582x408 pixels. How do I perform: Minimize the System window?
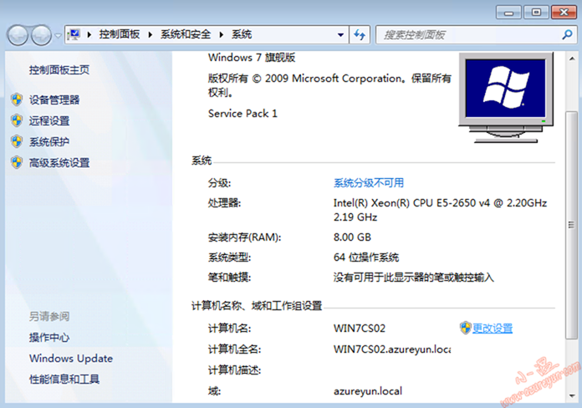coord(508,13)
